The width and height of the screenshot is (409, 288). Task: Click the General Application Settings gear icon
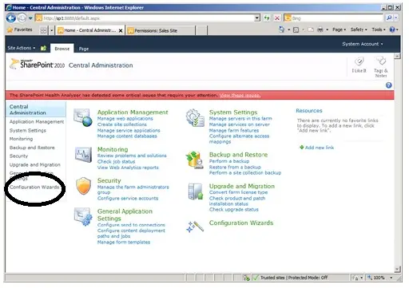[x=83, y=217]
